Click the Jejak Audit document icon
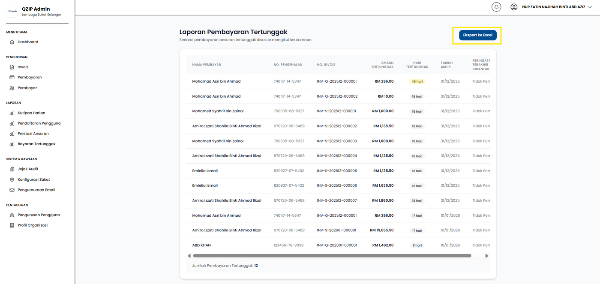Viewport: 600px width, 284px height. [12, 169]
